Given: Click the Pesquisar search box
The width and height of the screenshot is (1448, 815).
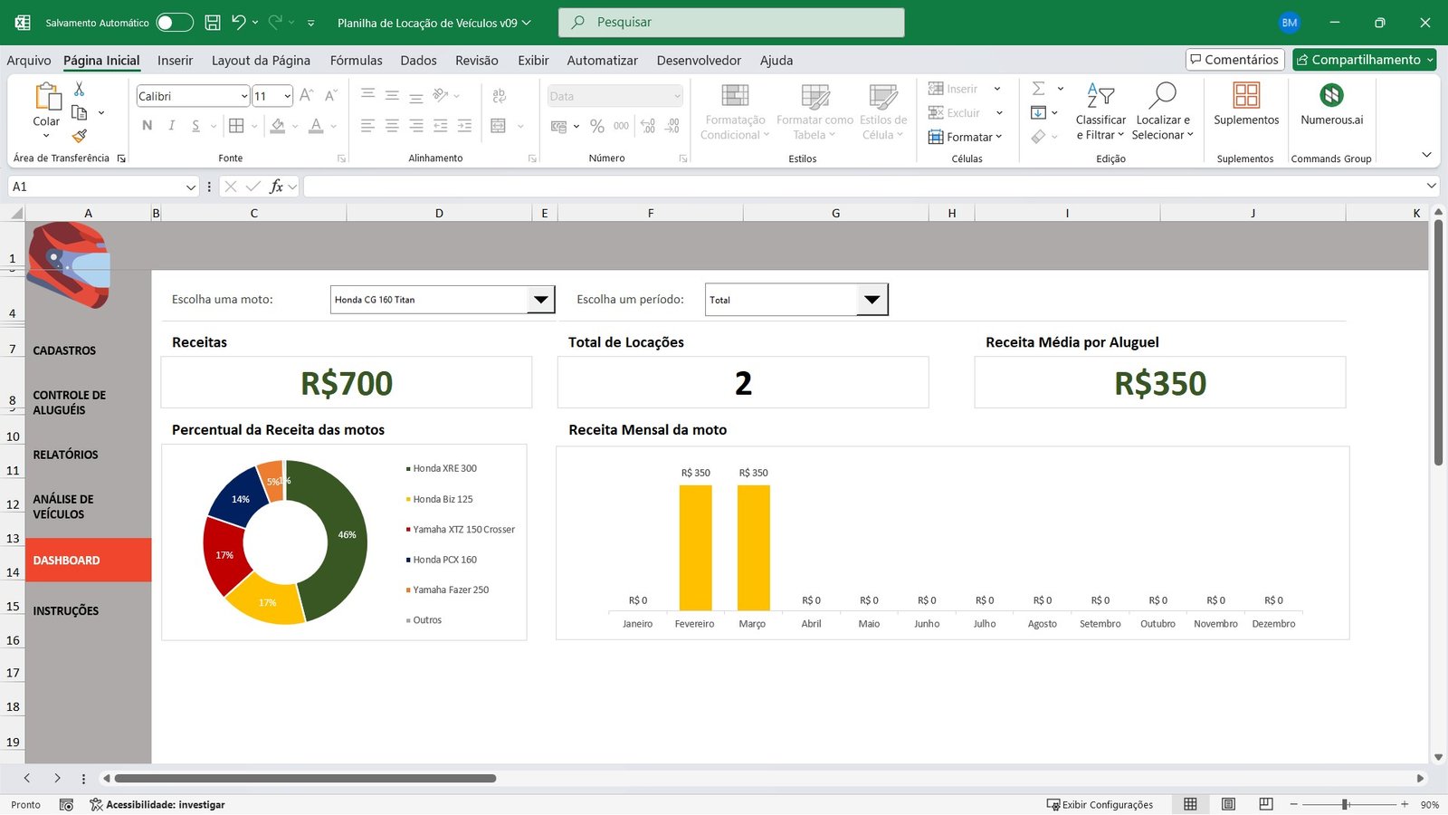Looking at the screenshot, I should [731, 23].
